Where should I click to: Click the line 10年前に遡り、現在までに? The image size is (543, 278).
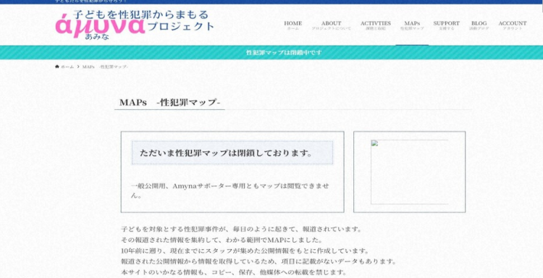click(245, 250)
